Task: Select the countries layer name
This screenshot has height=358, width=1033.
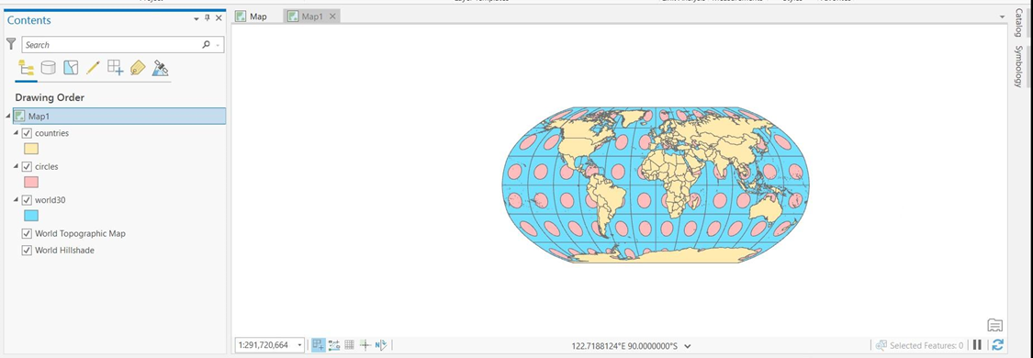Action: click(52, 133)
